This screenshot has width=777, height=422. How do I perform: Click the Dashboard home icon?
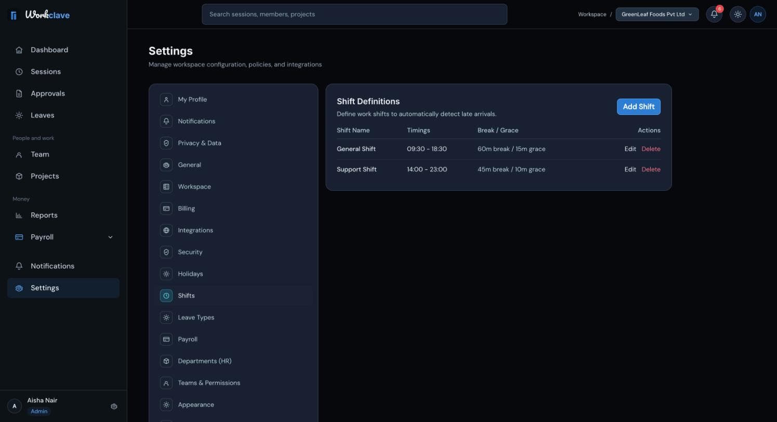[19, 50]
